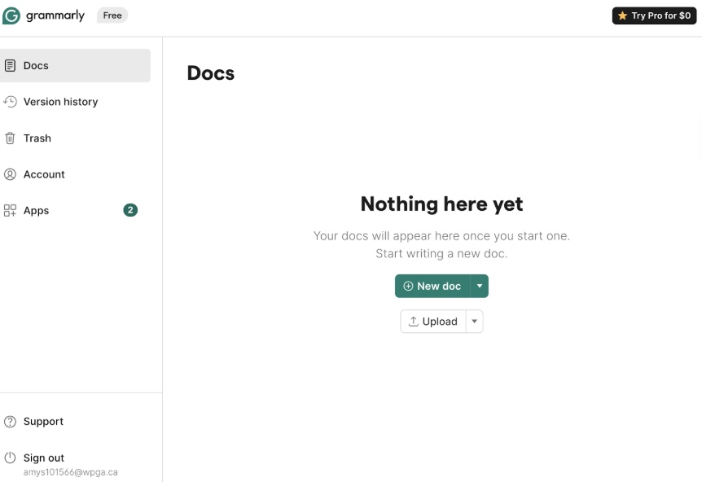Viewport: 702px width, 482px height.
Task: Click the star icon on Try Pro
Action: tap(622, 15)
